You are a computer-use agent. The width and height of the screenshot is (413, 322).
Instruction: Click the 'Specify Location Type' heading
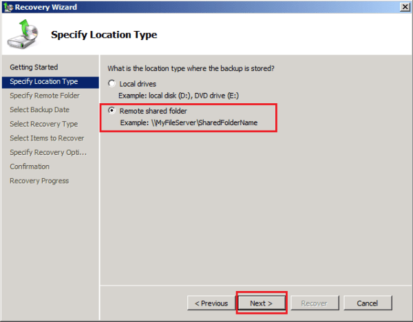pos(104,35)
